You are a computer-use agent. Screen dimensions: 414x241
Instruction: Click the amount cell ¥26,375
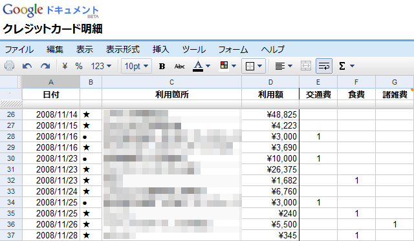[270, 169]
